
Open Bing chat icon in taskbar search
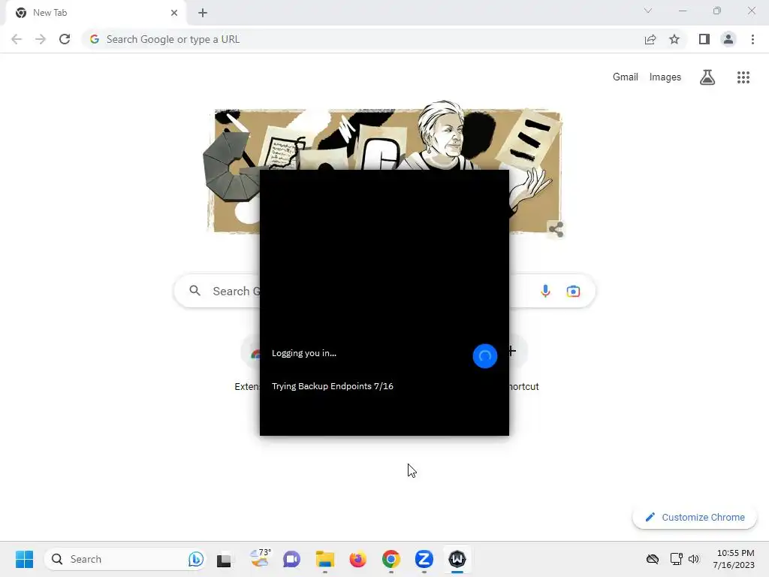[196, 559]
